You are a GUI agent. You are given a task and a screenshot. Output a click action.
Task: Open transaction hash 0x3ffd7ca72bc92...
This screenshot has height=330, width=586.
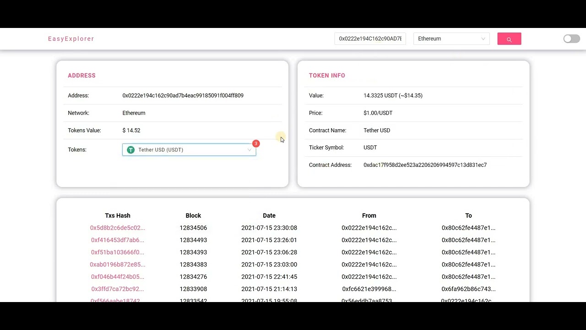click(118, 289)
